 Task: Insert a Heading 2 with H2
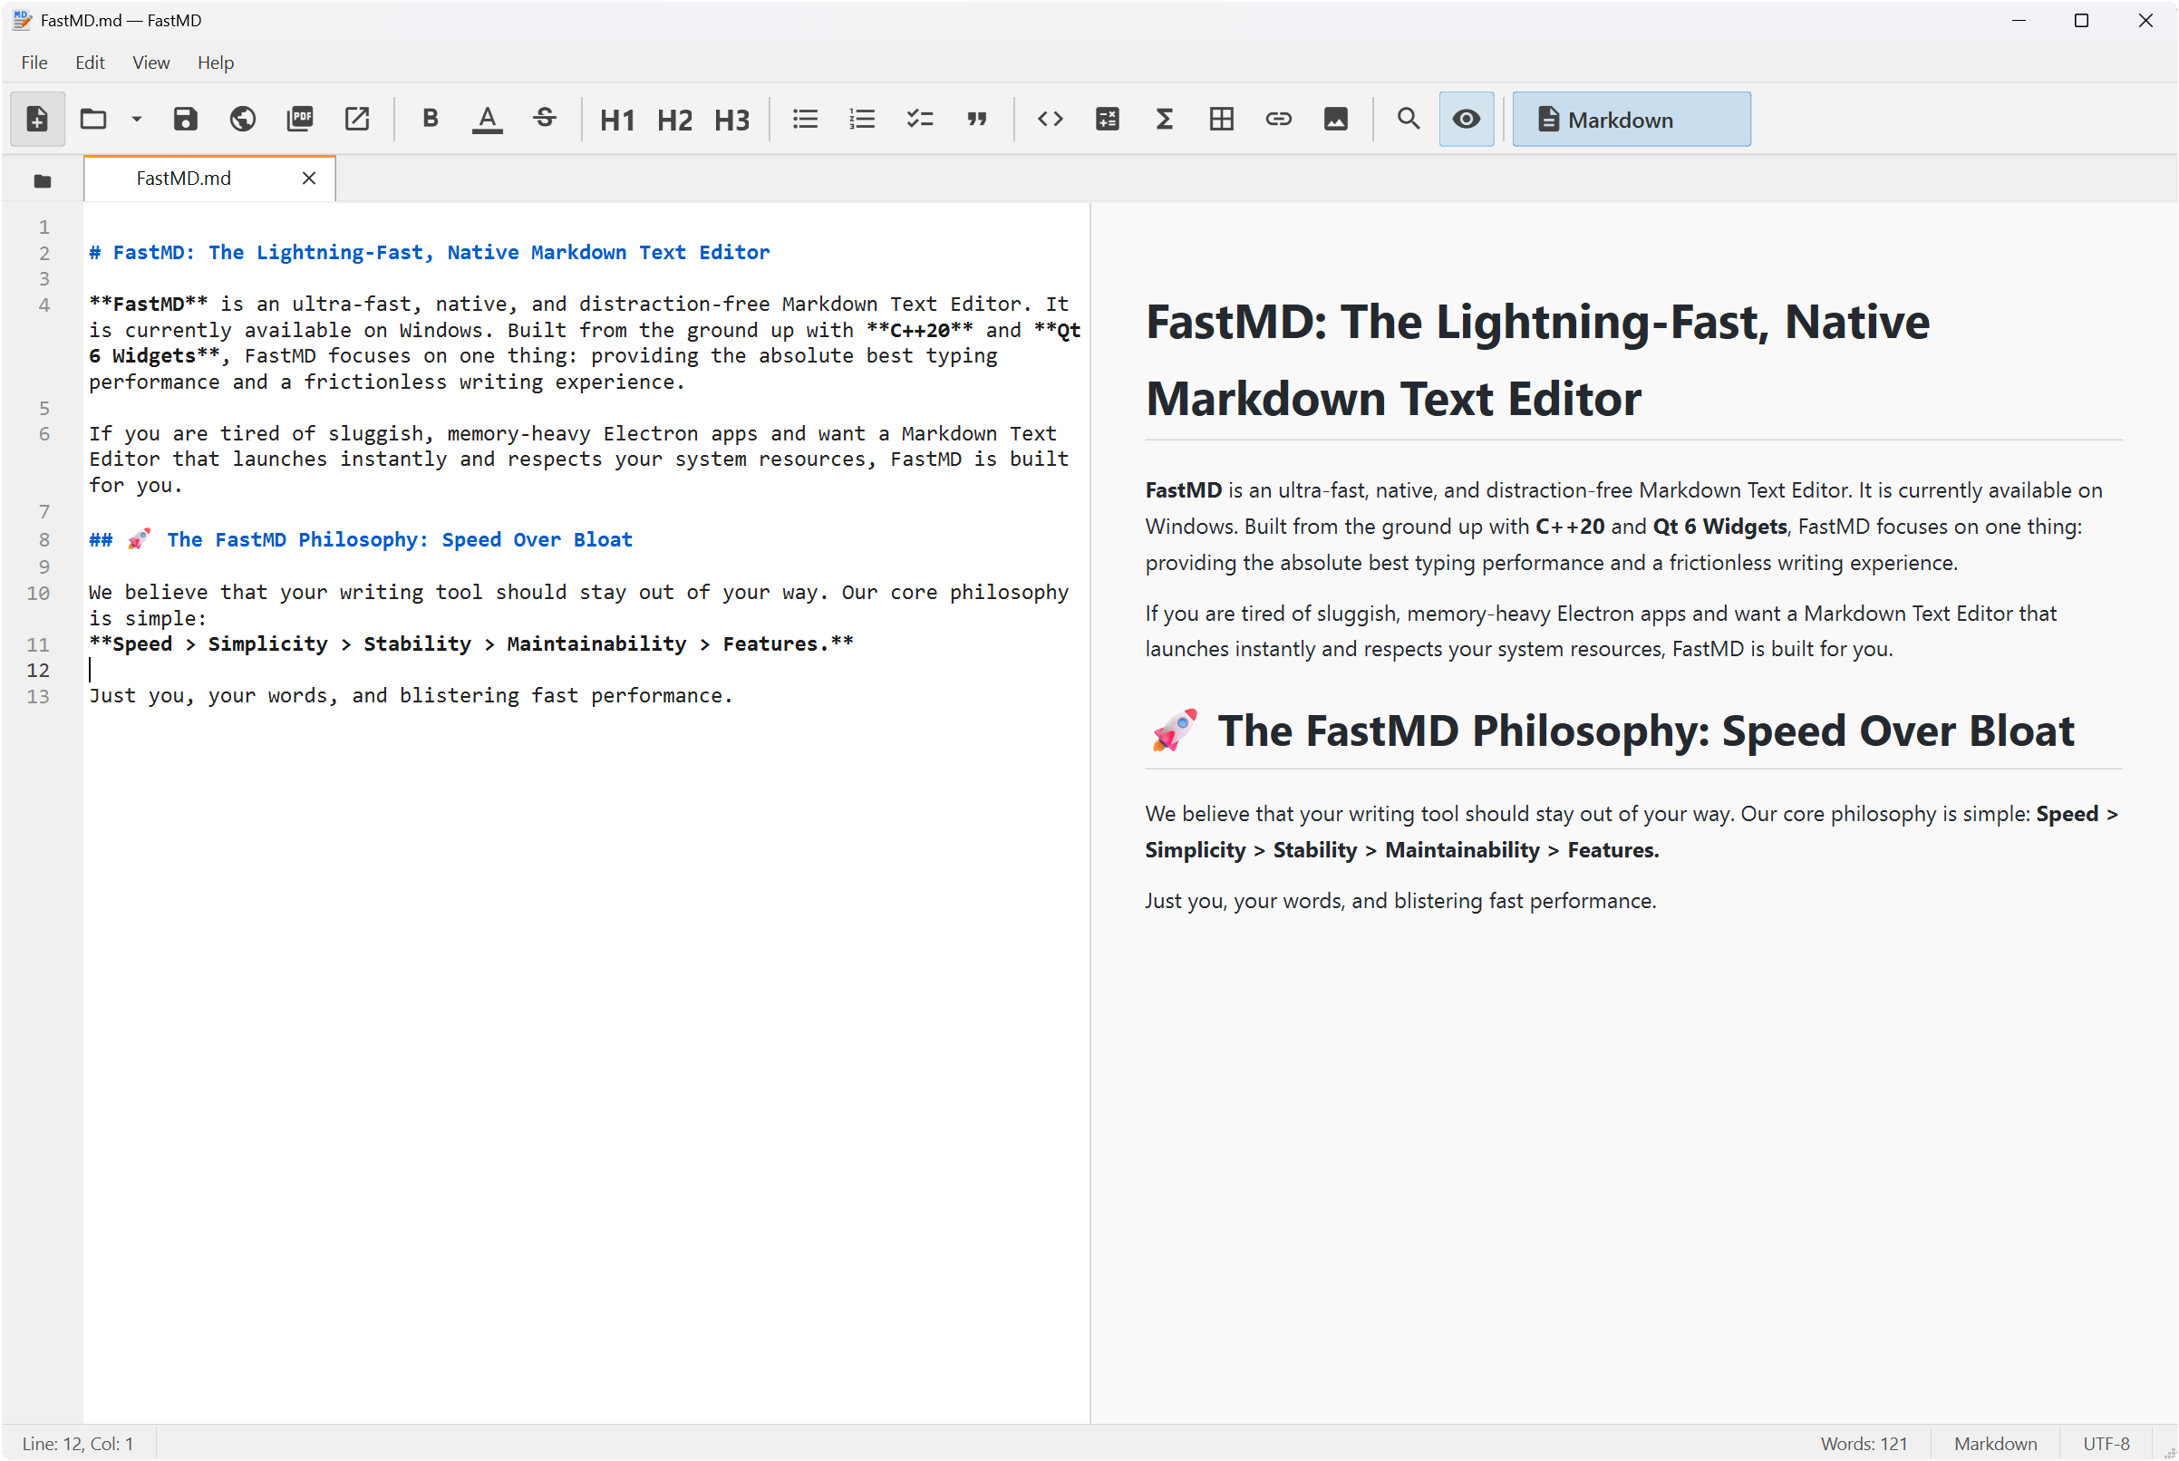[674, 121]
